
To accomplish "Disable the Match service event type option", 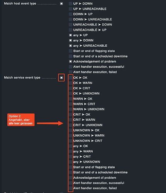I will 61,78.
